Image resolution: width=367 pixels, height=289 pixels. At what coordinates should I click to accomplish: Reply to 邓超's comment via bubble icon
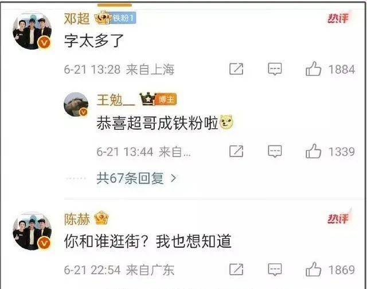(275, 69)
